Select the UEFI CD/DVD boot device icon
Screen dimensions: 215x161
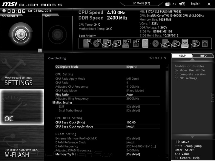(97, 44)
